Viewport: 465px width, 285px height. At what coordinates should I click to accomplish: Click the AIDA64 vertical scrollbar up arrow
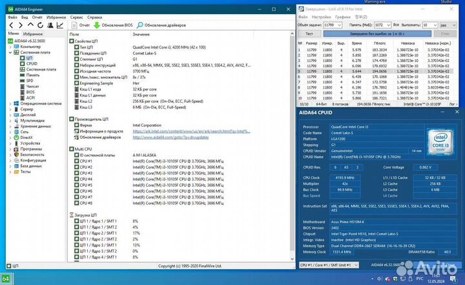[293, 34]
